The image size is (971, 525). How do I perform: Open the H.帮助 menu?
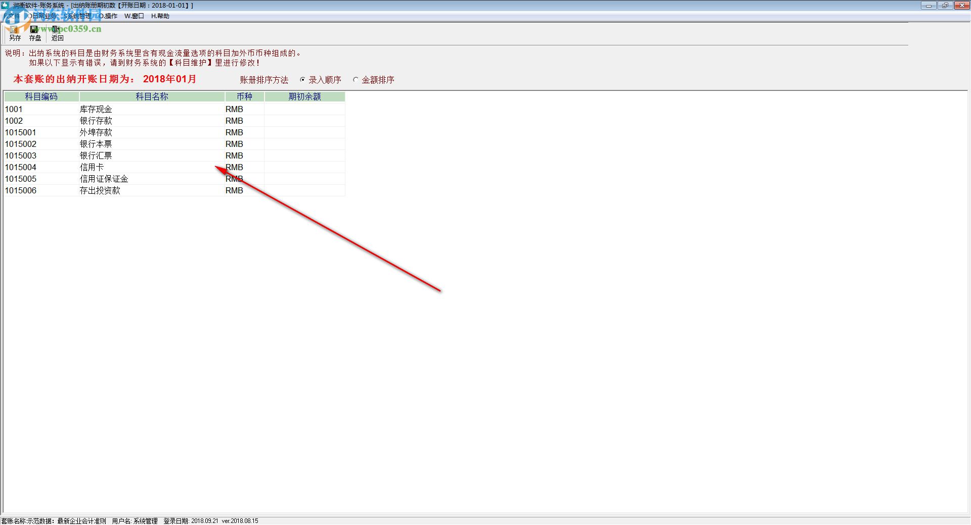coord(160,16)
